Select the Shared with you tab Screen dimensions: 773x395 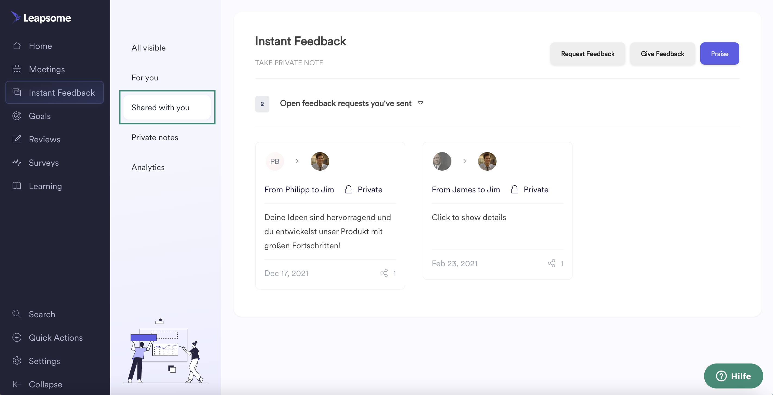coord(167,107)
